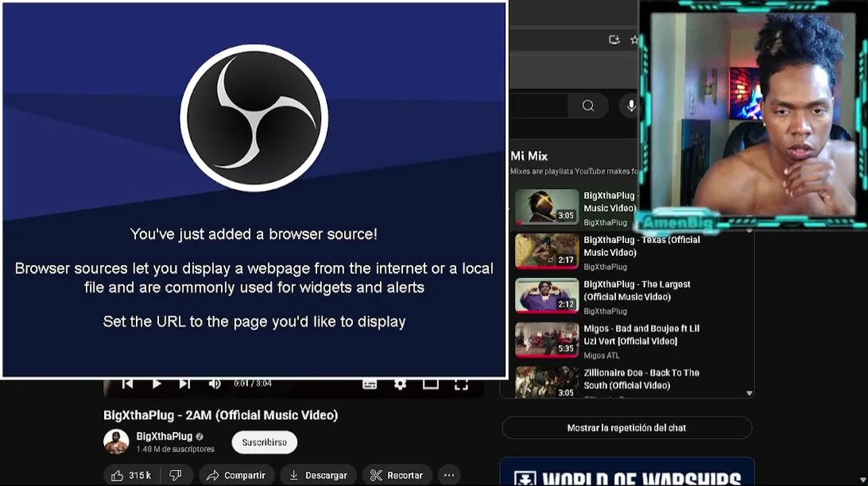Skip to the next video in the player

pyautogui.click(x=185, y=383)
